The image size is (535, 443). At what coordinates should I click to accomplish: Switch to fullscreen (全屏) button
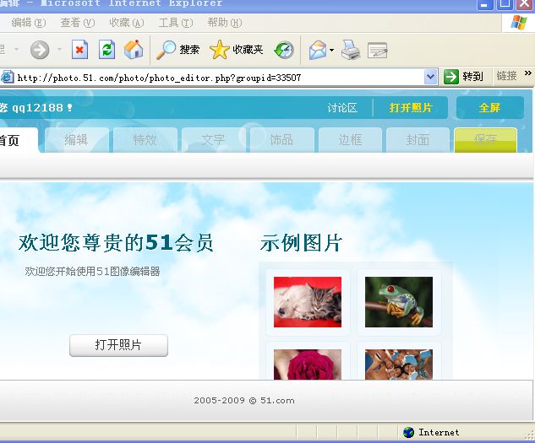489,108
